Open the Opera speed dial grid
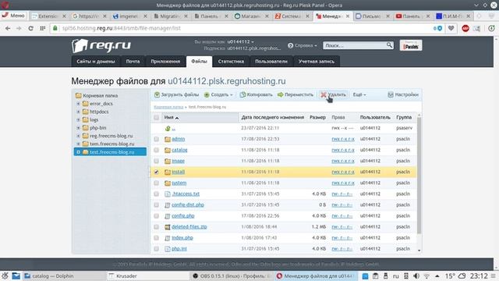The image size is (499, 281). coord(43,28)
